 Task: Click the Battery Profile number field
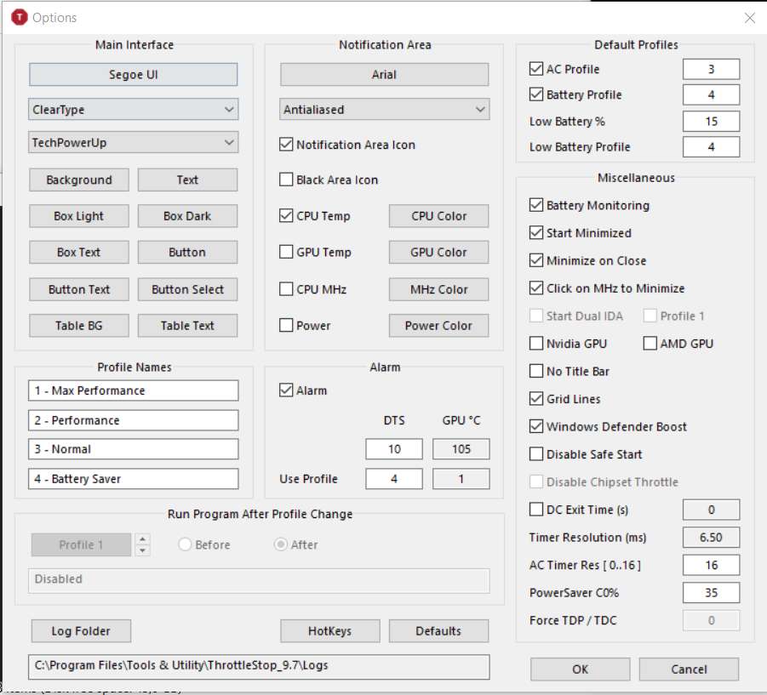point(711,94)
